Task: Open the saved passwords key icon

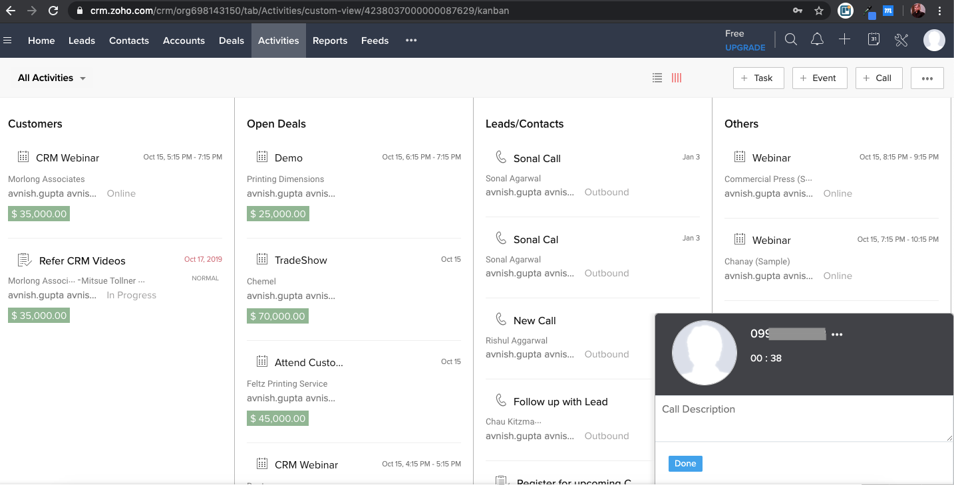Action: (x=798, y=11)
